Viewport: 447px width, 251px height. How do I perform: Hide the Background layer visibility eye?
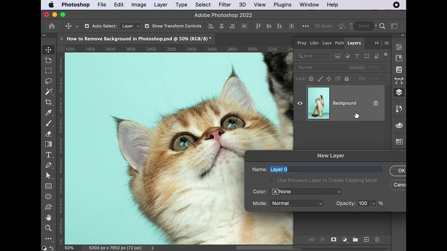(300, 103)
